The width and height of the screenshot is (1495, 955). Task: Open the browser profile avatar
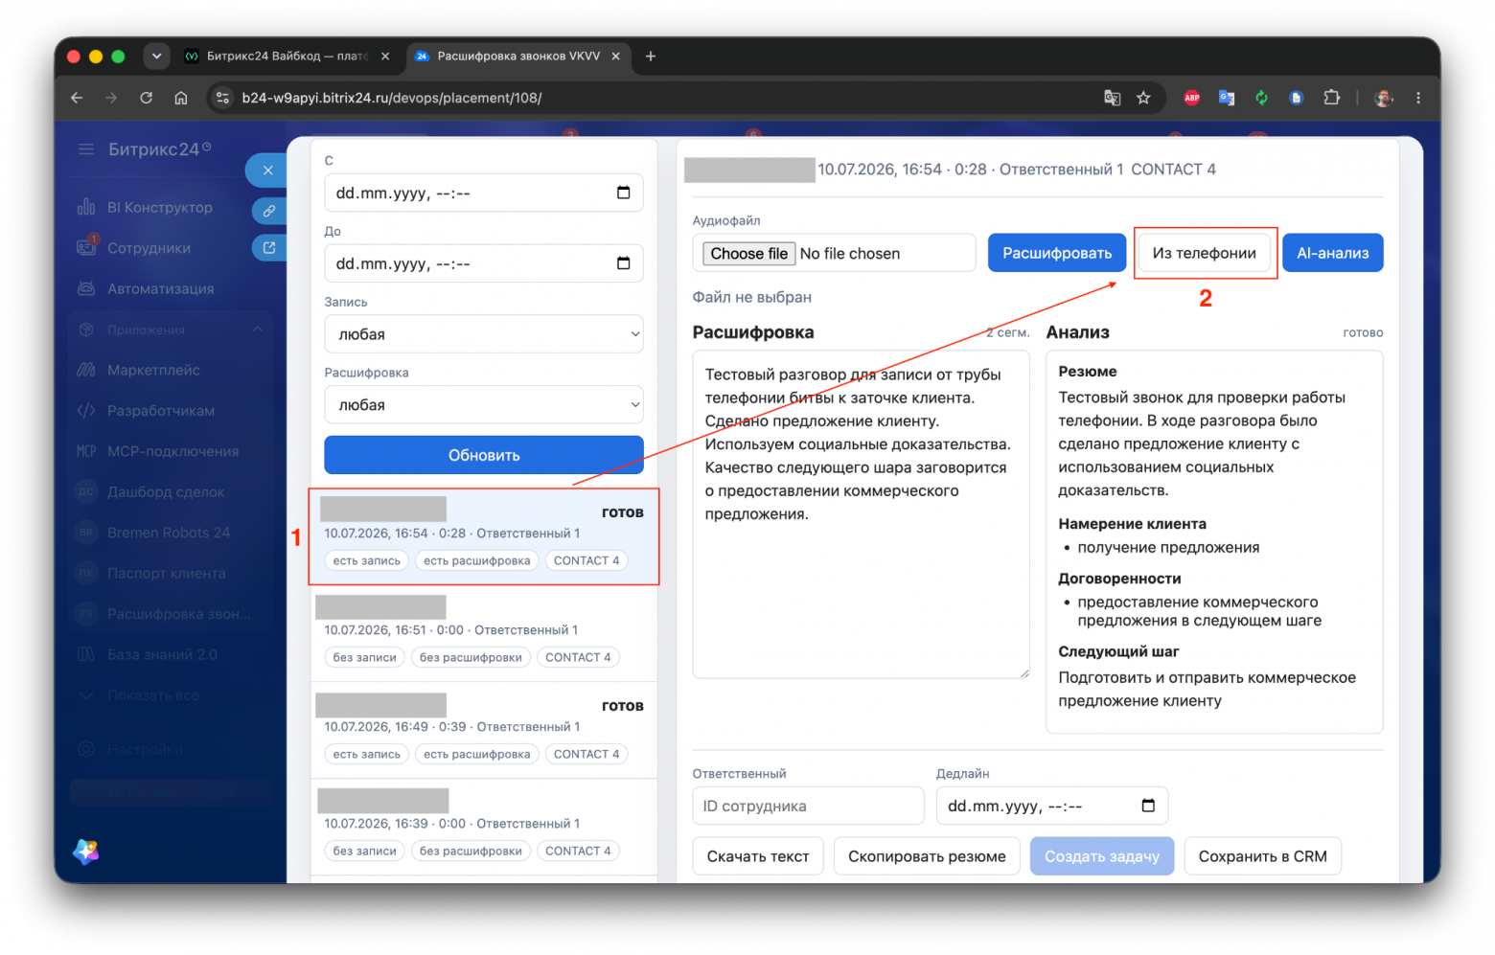1383,98
